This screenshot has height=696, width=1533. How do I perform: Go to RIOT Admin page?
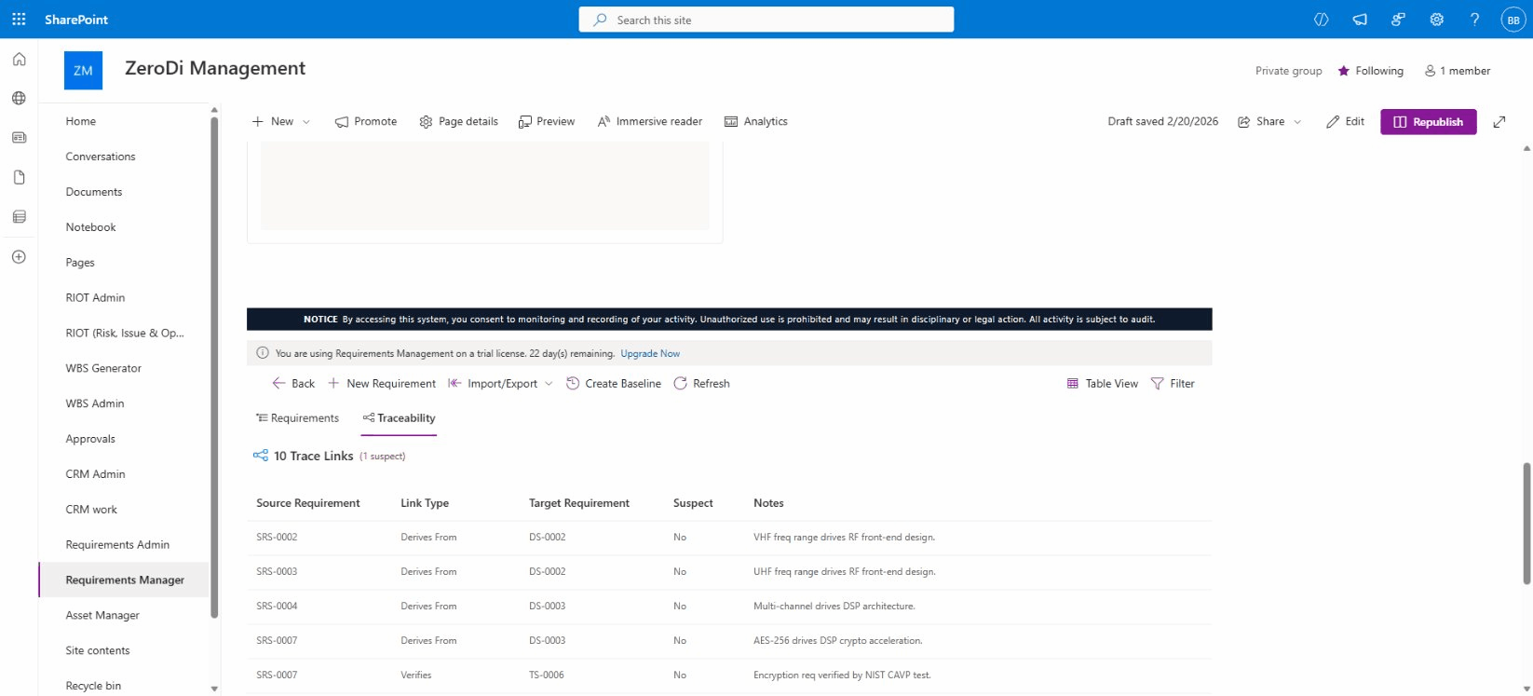point(95,298)
